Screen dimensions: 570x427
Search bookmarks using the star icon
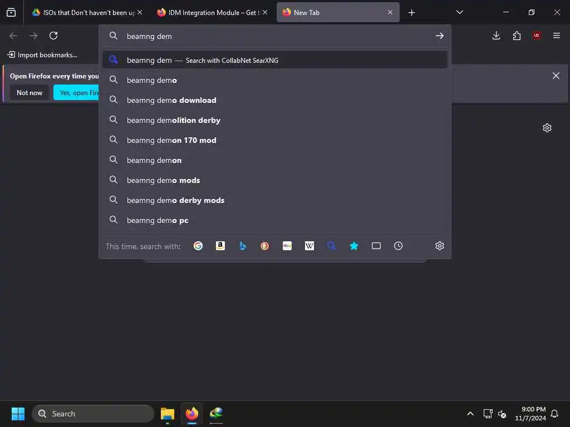coord(354,246)
